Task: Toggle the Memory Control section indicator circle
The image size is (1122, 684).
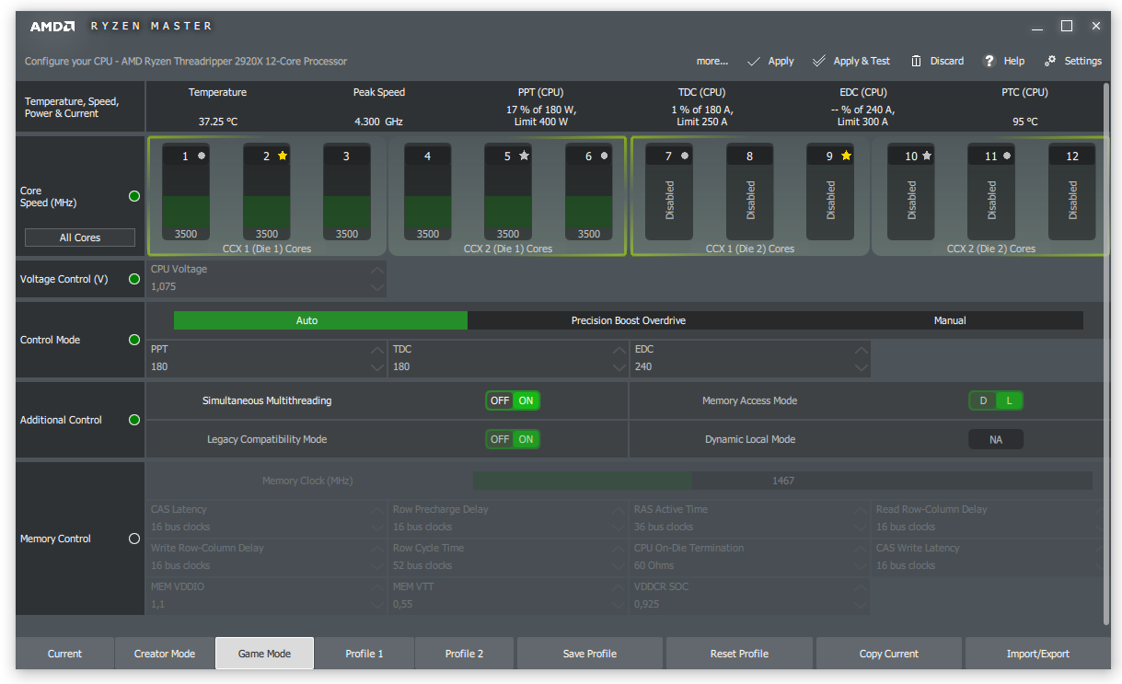Action: pos(134,539)
